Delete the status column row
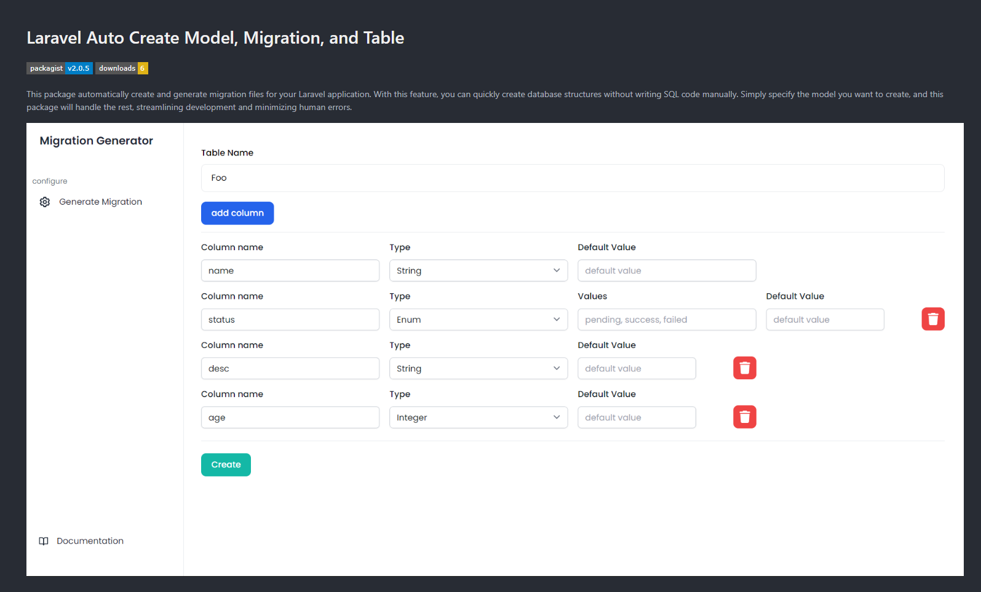The width and height of the screenshot is (981, 592). [x=932, y=319]
